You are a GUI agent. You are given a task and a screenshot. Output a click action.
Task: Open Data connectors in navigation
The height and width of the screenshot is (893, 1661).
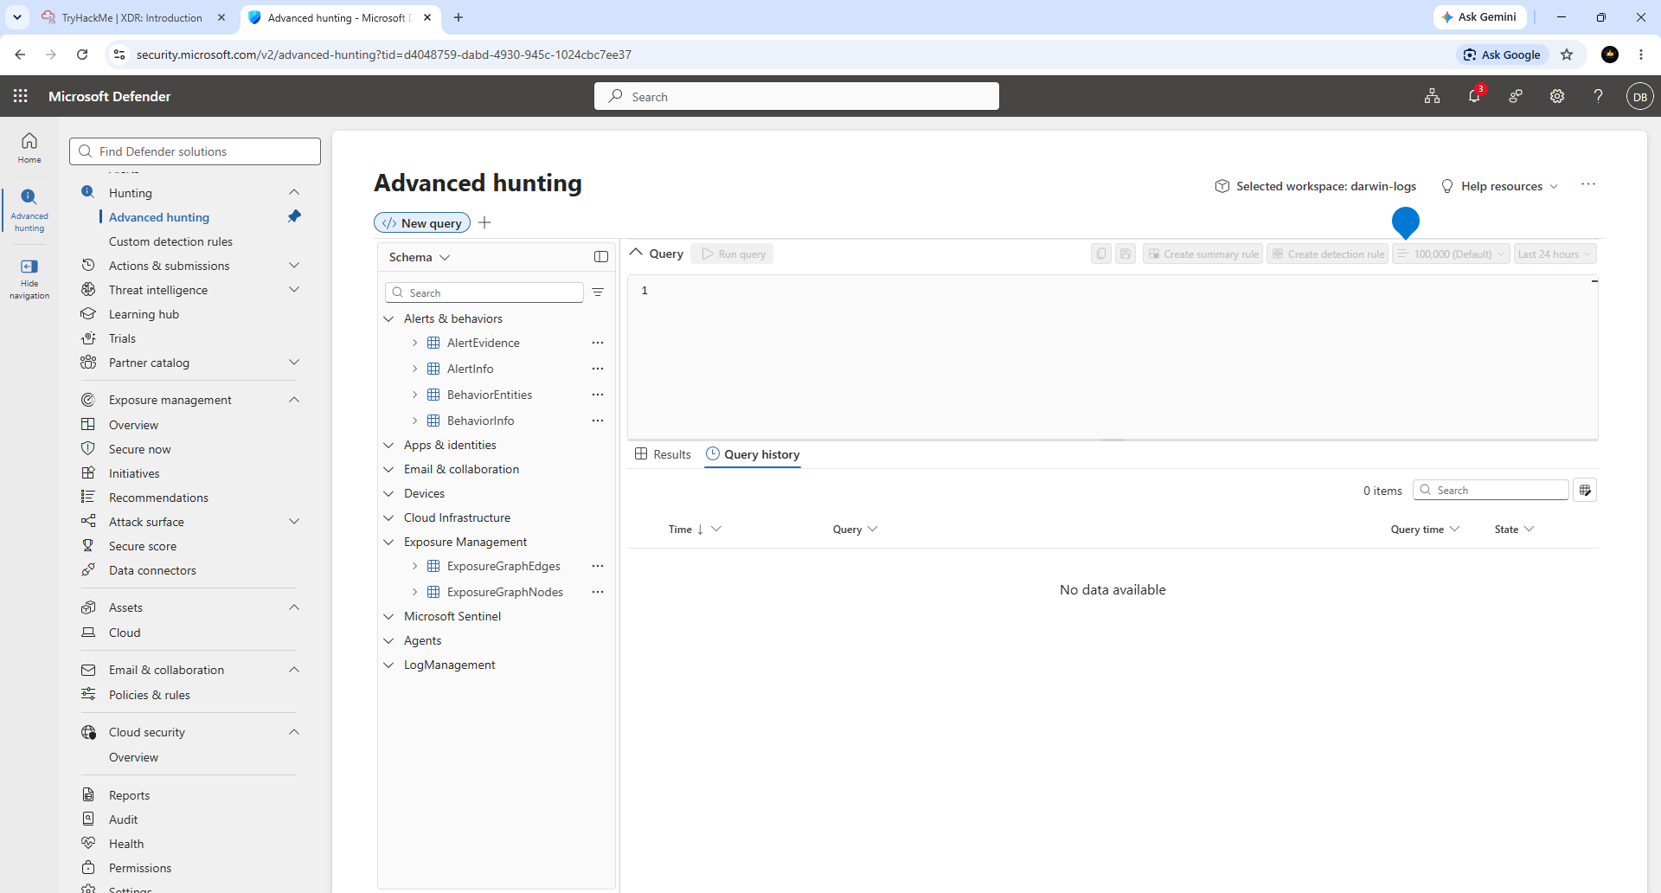[x=152, y=570]
